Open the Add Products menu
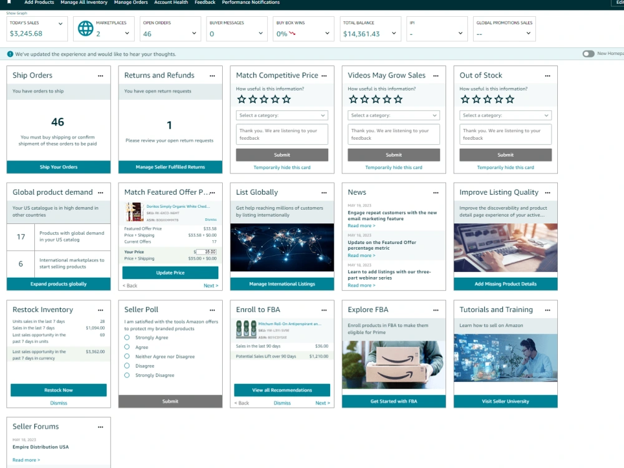 39,2
